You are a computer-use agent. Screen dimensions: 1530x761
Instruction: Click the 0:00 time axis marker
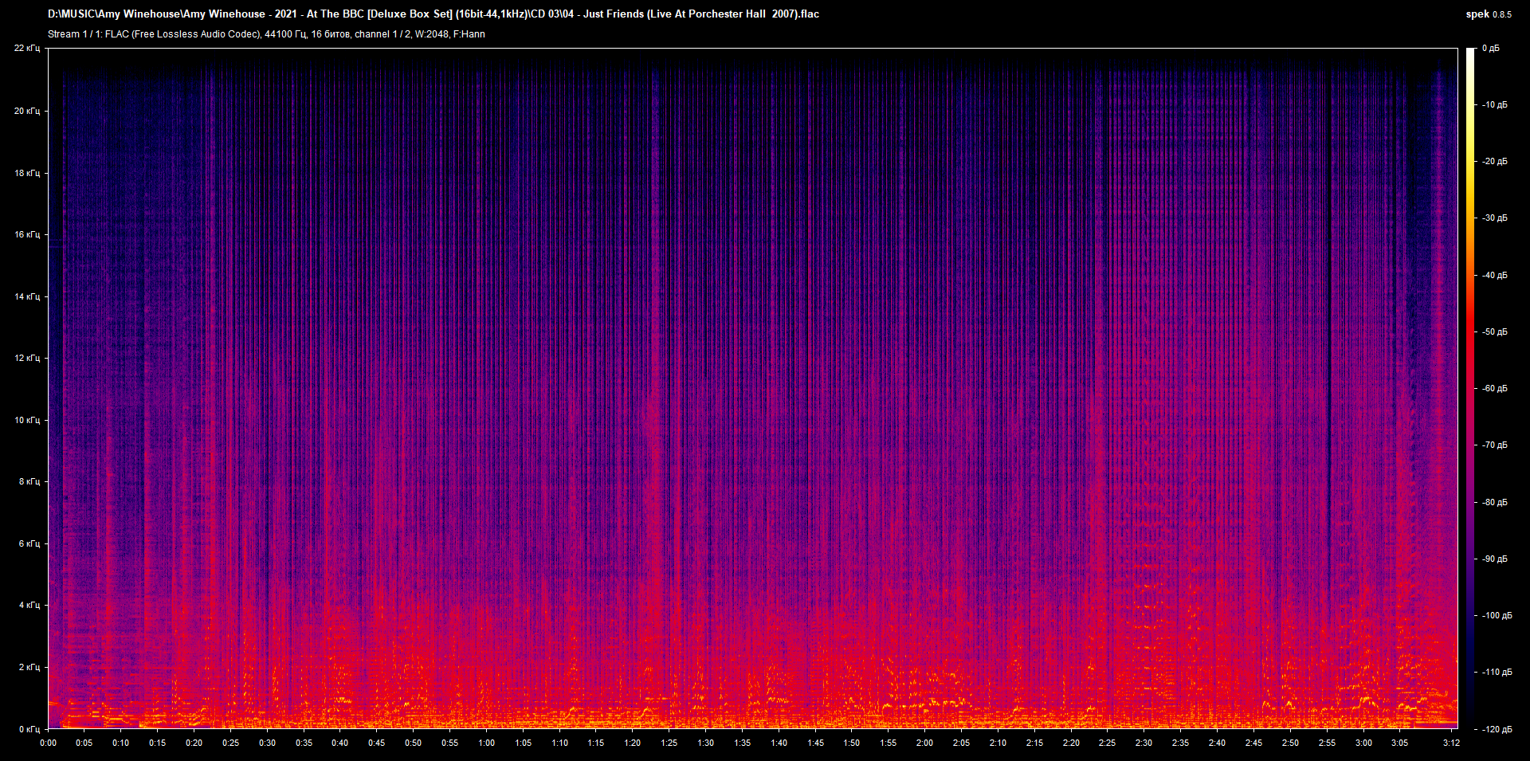click(49, 743)
